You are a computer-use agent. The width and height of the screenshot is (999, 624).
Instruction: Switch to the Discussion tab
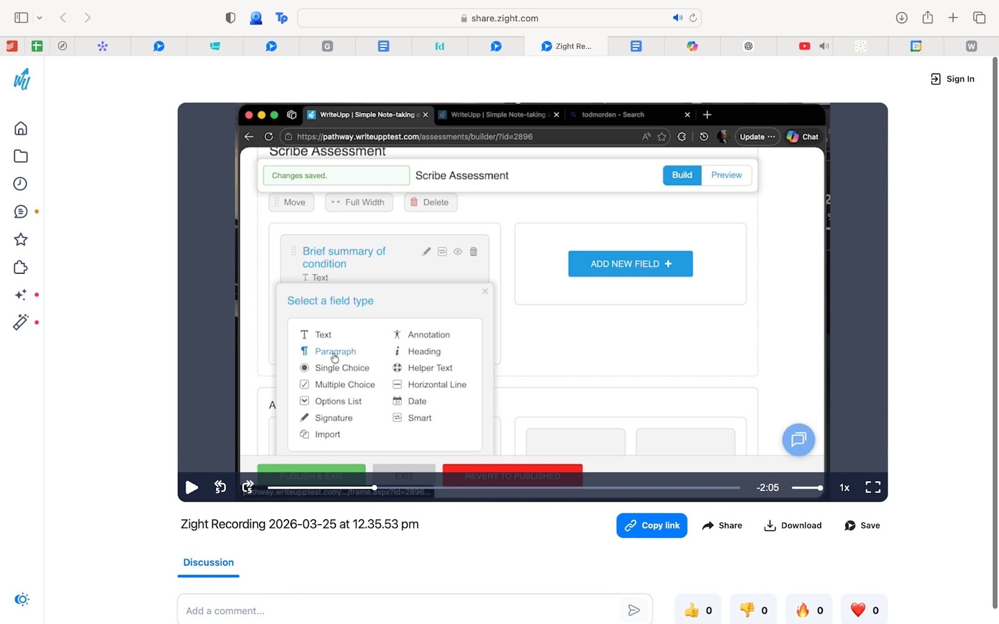pos(209,562)
